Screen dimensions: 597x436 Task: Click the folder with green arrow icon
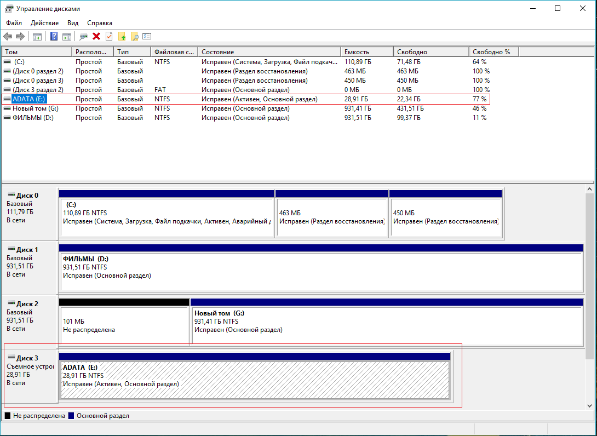[122, 37]
